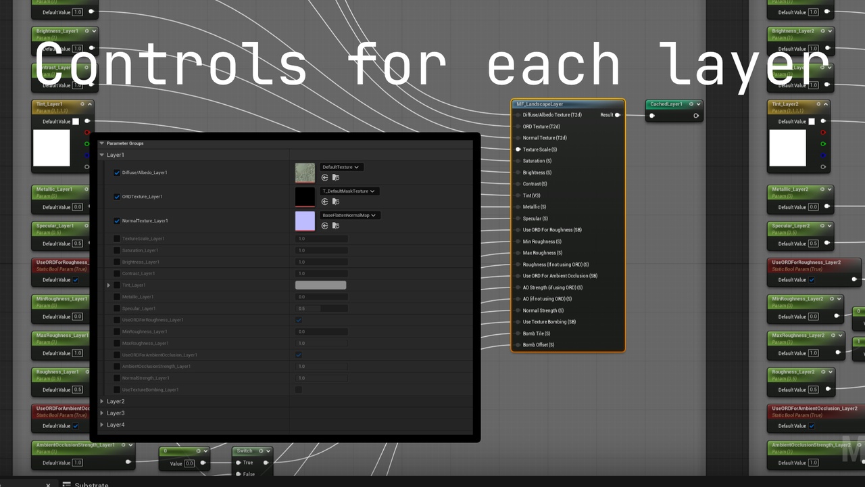Collapse the Layer1 parameter group
The image size is (865, 487).
pyautogui.click(x=102, y=155)
